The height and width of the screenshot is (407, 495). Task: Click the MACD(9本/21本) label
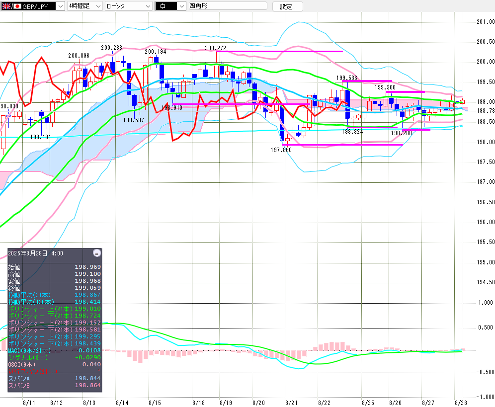pyautogui.click(x=29, y=350)
